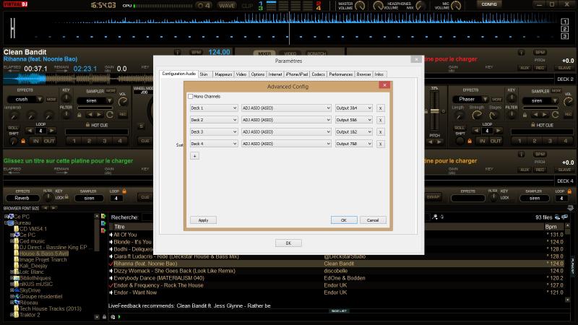Viewport: 578px width, 325px height.
Task: Enable the Mono Channels checkbox
Action: point(191,96)
